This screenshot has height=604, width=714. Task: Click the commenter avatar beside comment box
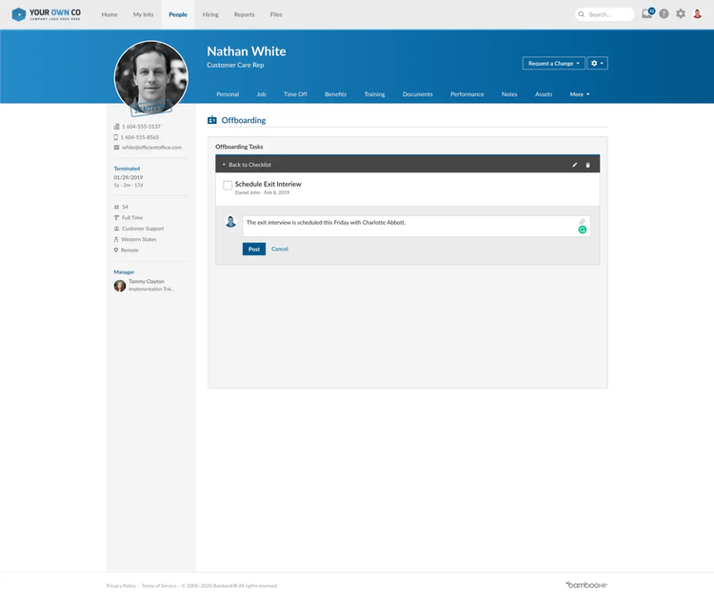(231, 222)
